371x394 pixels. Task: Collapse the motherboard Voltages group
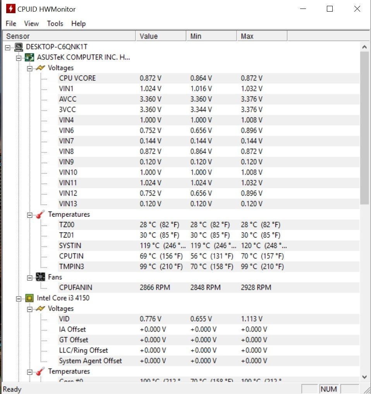[30, 69]
